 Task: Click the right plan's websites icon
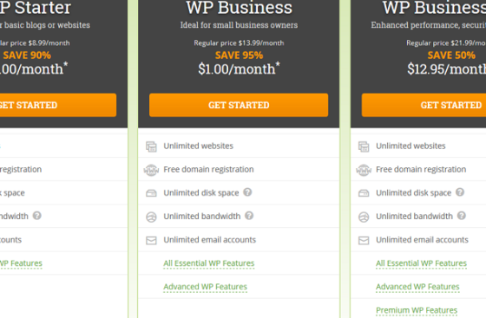point(364,146)
